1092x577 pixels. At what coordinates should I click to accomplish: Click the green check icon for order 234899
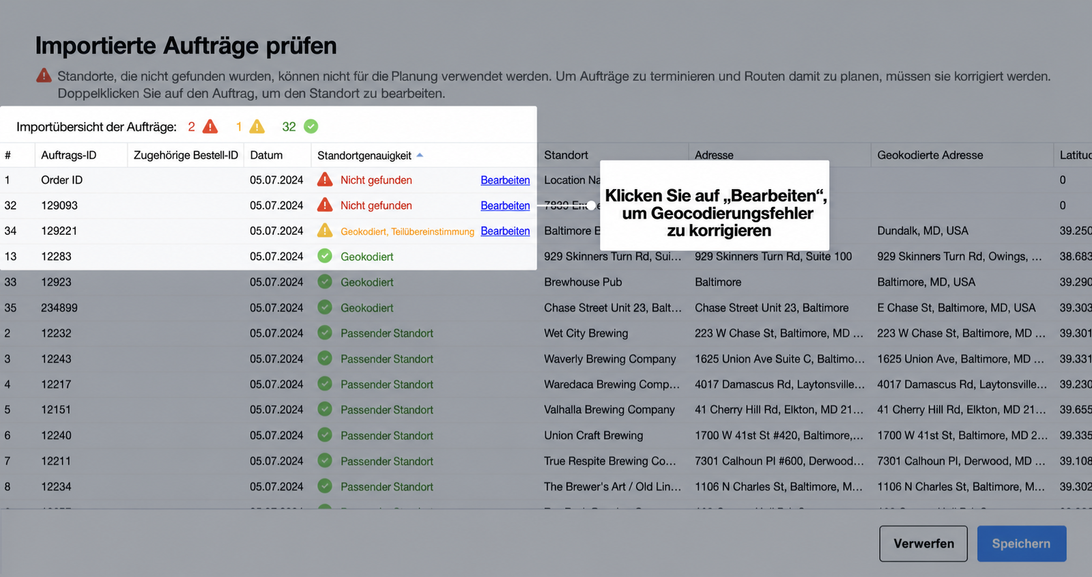(325, 307)
